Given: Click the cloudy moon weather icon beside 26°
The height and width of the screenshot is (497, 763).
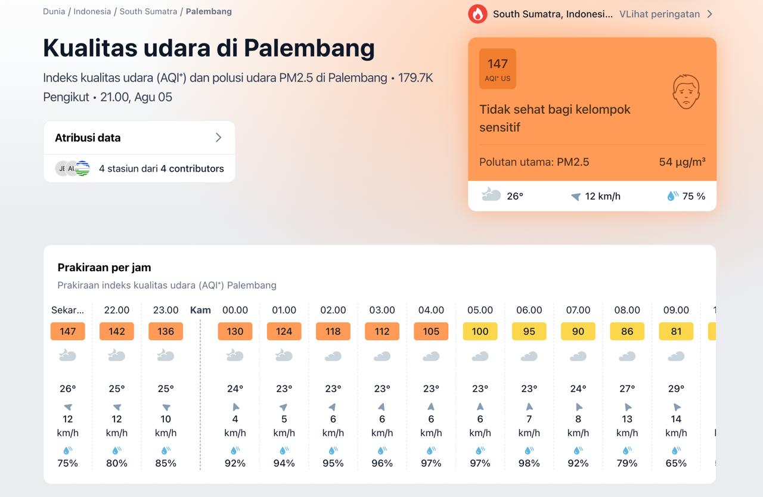Looking at the screenshot, I should point(491,194).
